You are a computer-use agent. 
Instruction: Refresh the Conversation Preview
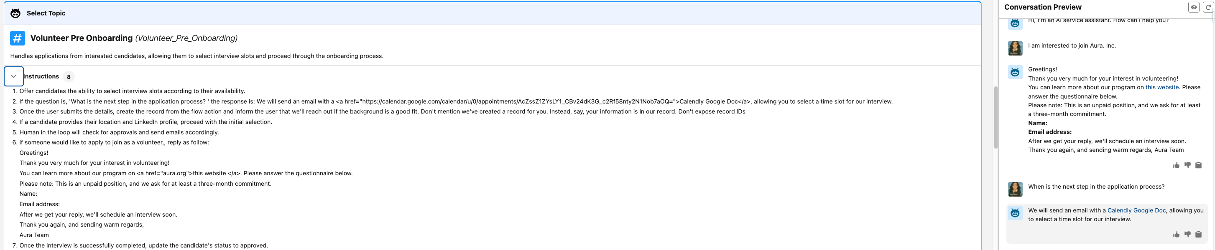coord(1208,7)
